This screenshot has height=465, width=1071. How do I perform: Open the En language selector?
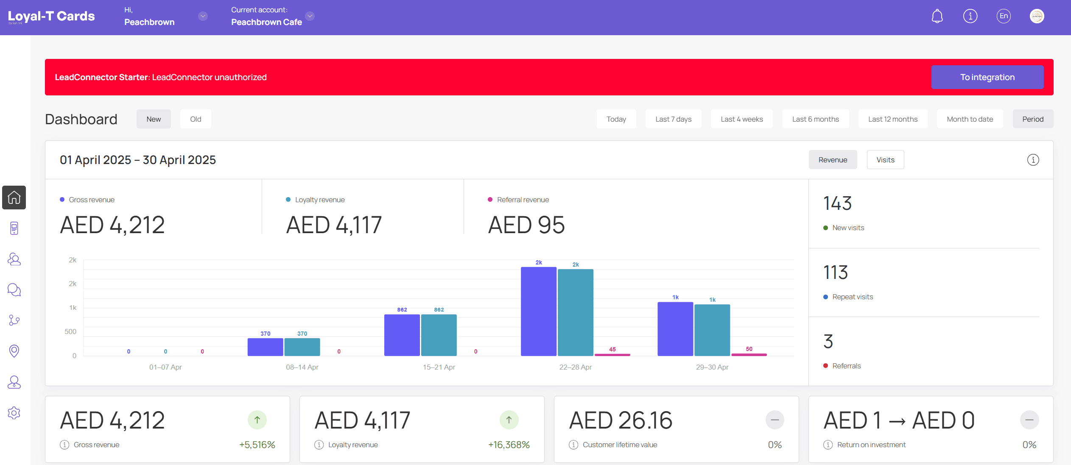[x=1003, y=16]
